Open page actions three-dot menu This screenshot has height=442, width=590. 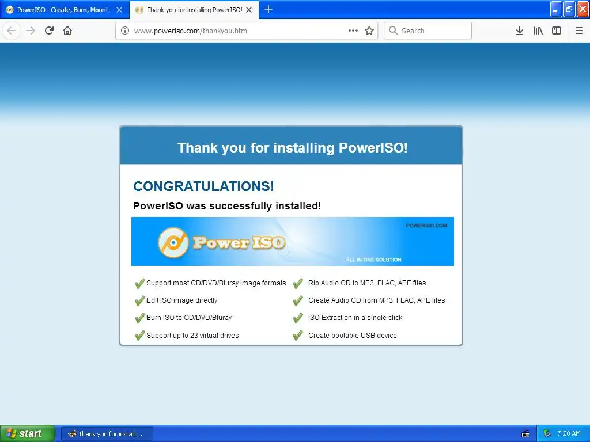pos(353,31)
